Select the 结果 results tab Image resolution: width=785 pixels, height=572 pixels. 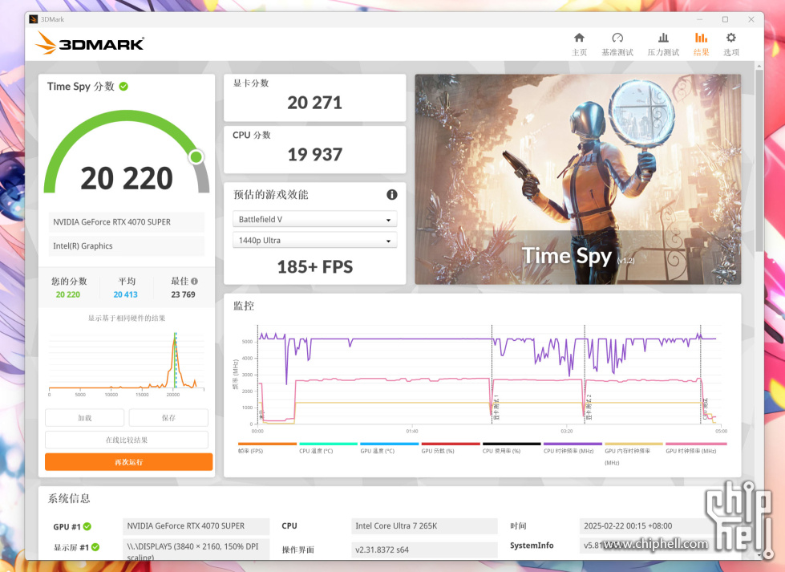click(x=701, y=44)
